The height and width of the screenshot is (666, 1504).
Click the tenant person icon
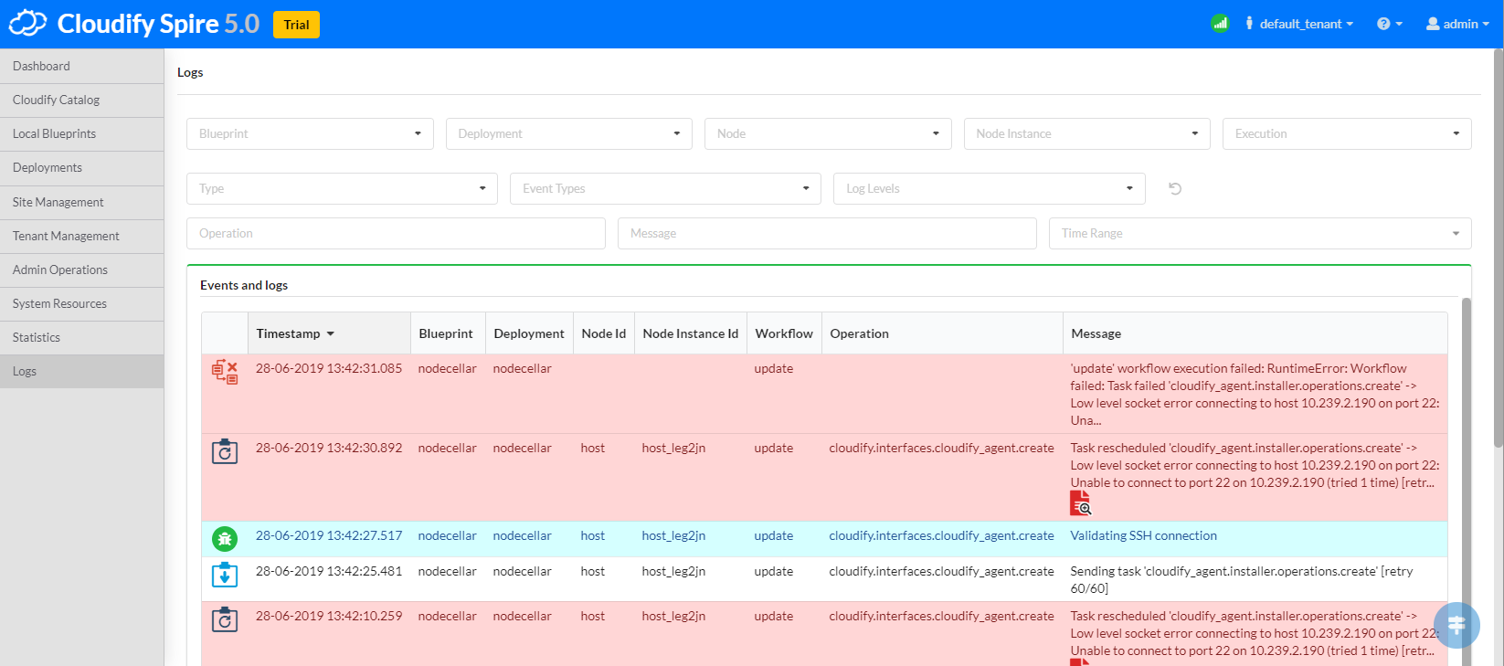(1249, 23)
